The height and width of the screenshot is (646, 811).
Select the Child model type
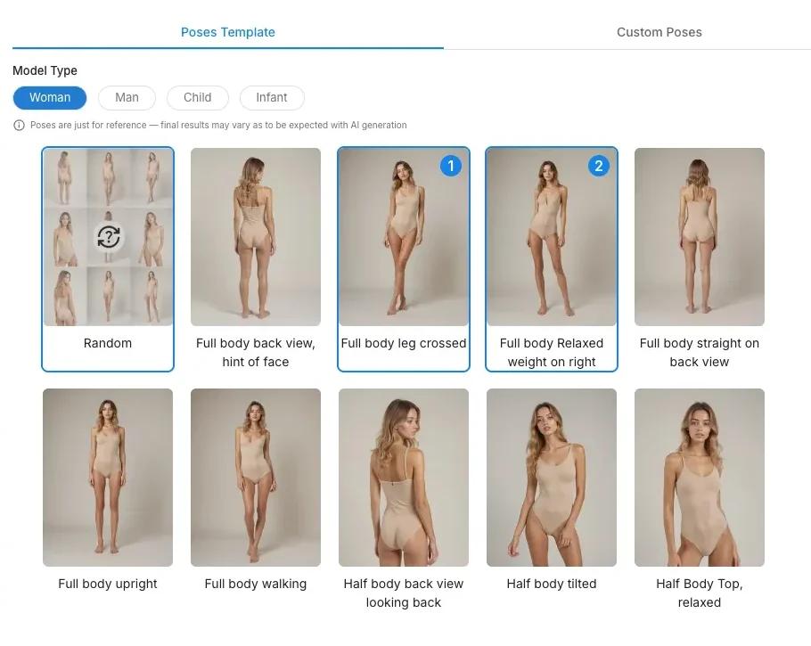pos(197,97)
